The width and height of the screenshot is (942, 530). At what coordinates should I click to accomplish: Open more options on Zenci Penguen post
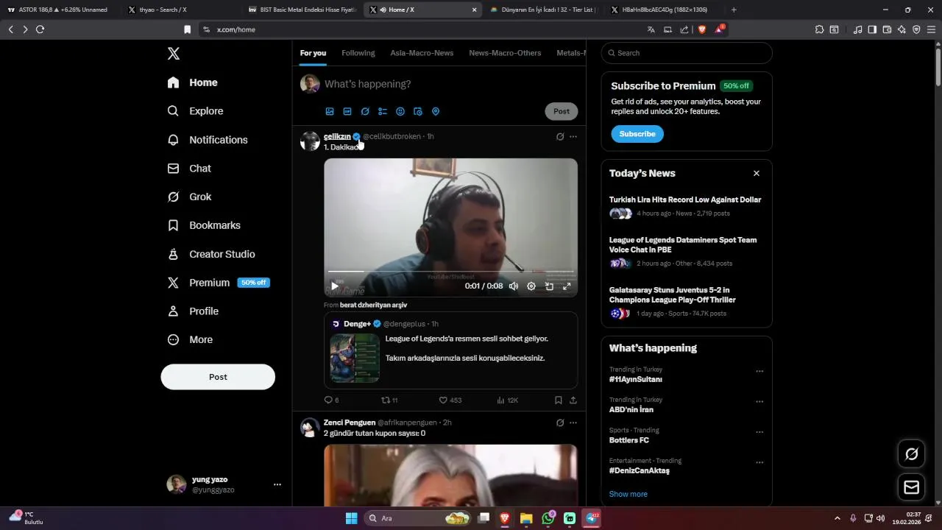click(x=573, y=423)
